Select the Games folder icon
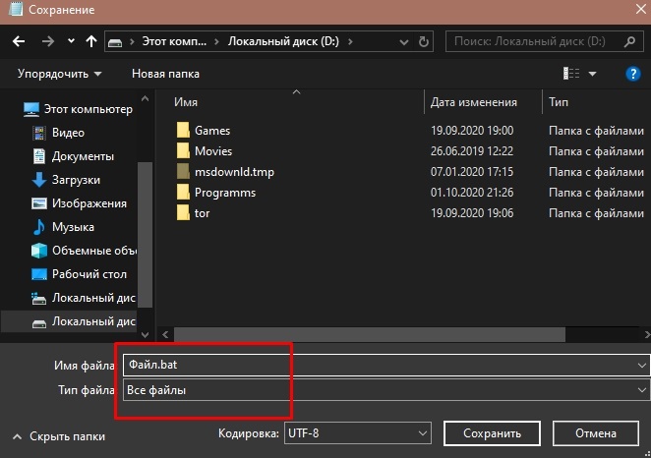Screen dimensions: 651x458 pyautogui.click(x=182, y=130)
